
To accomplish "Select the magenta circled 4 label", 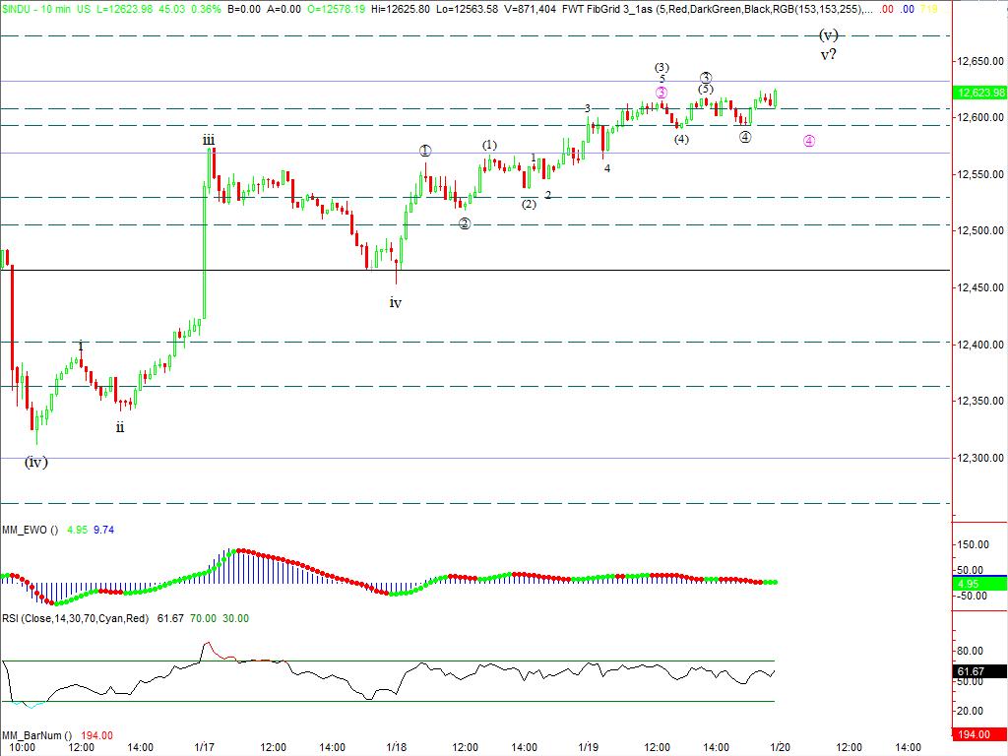I will (x=809, y=141).
